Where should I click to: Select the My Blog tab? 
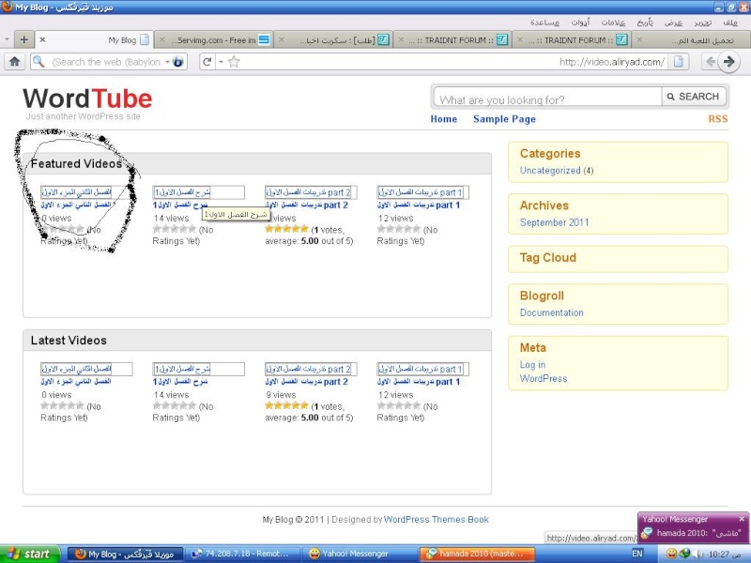pyautogui.click(x=95, y=39)
